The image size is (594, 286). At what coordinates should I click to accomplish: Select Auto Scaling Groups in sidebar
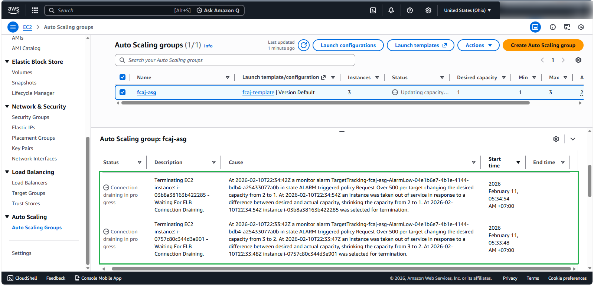(x=37, y=227)
